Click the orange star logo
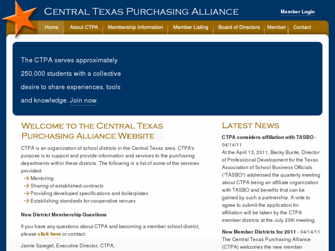 point(20,19)
